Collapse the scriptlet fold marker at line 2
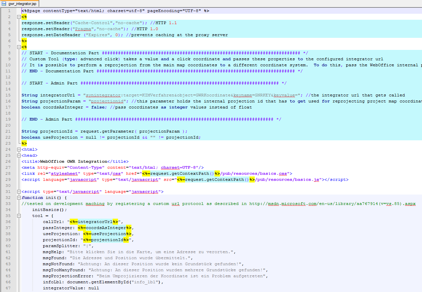The height and width of the screenshot is (292, 422). click(x=19, y=16)
